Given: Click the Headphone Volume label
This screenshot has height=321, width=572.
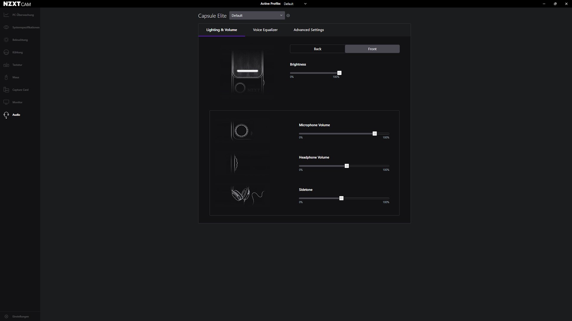Looking at the screenshot, I should [x=314, y=157].
